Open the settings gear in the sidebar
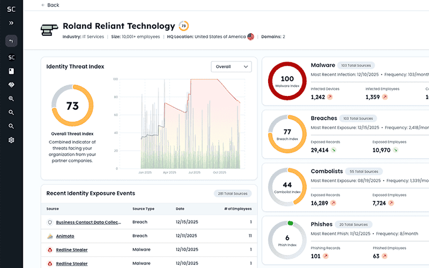Viewport: 429px width, 268px height. pos(11,140)
